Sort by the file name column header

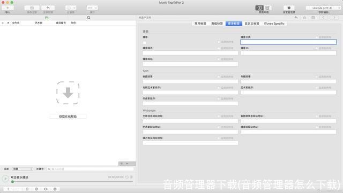[x=16, y=22]
